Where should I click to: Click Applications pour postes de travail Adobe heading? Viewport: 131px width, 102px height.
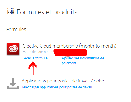(x=63, y=81)
